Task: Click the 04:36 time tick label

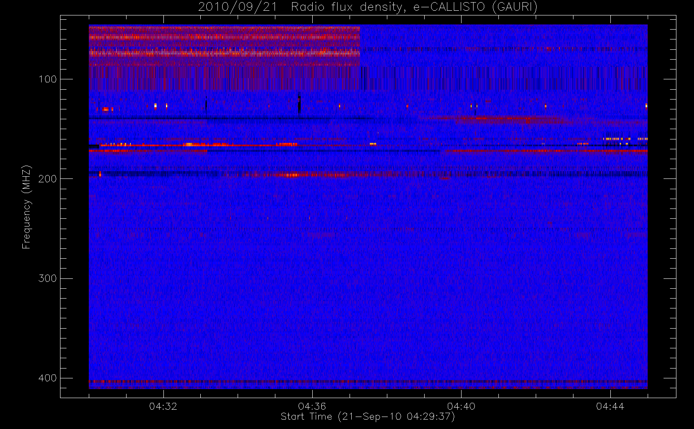Action: [x=312, y=406]
